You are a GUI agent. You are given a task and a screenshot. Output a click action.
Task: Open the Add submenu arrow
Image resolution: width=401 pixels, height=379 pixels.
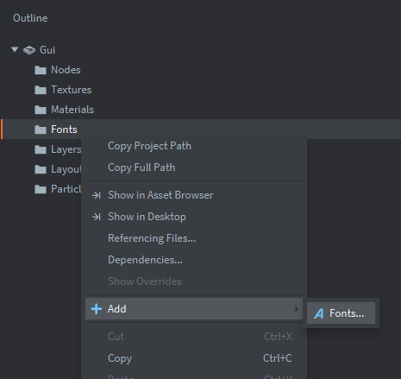click(297, 309)
